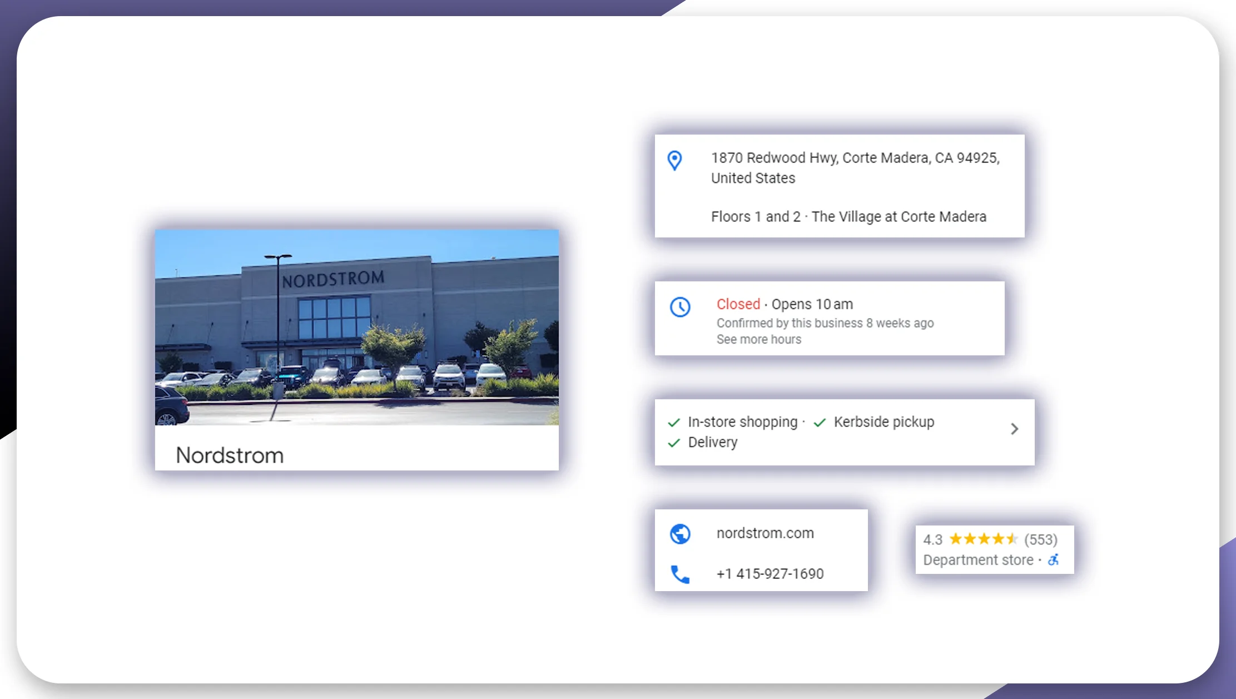Viewport: 1236px width, 699px height.
Task: Click the clock hours icon
Action: point(680,307)
